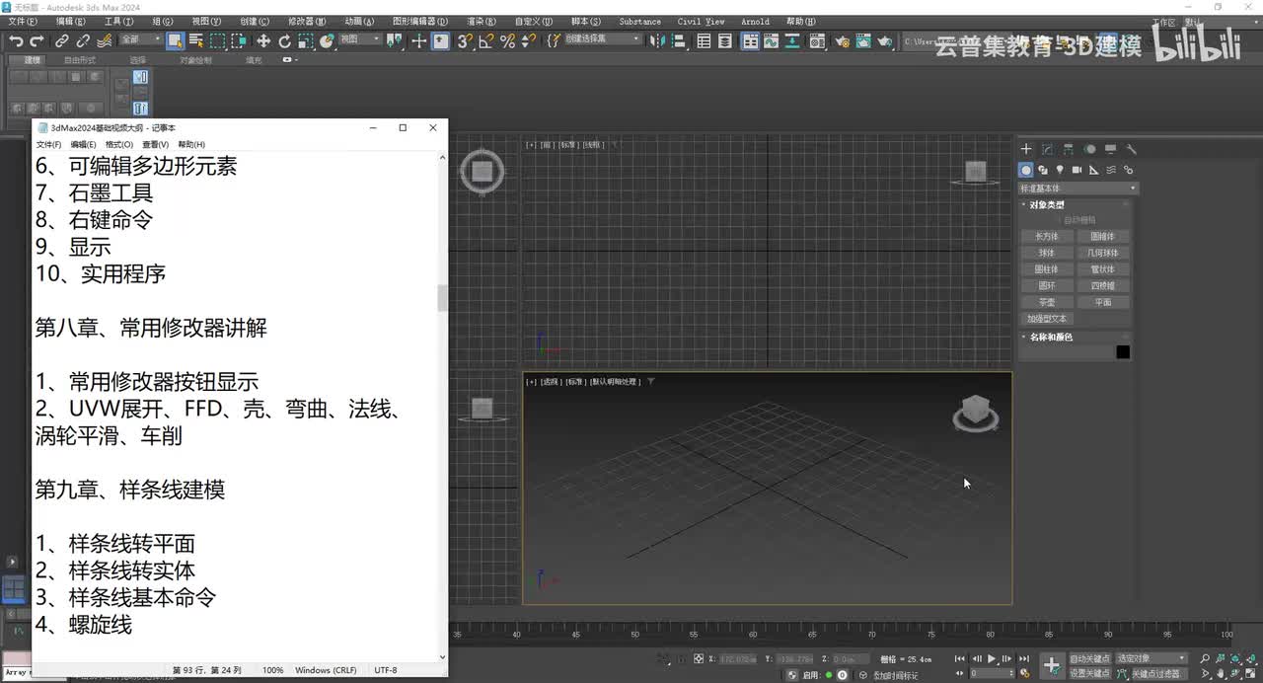Select the Shapes category icon
Viewport: 1263px width, 683px height.
(x=1043, y=170)
